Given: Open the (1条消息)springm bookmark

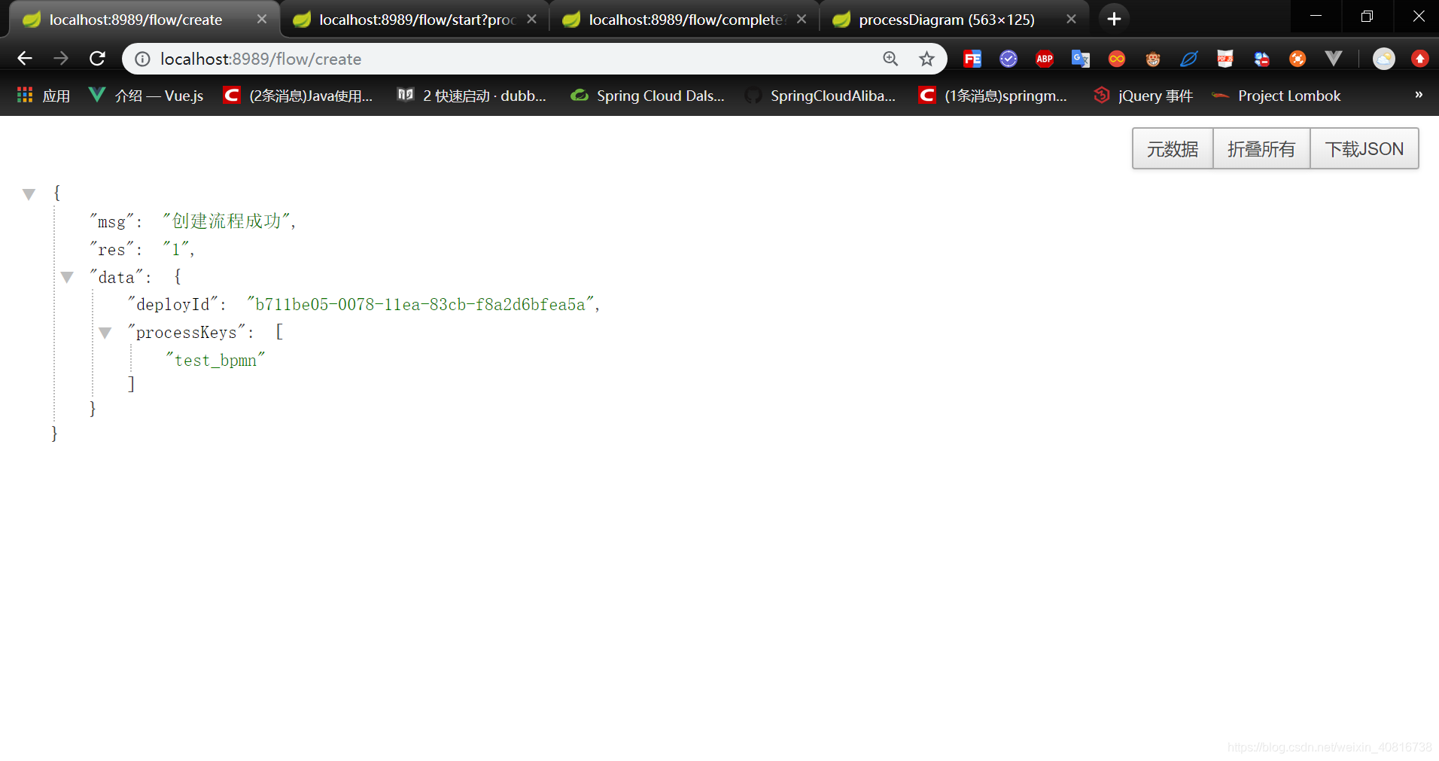Looking at the screenshot, I should click(x=993, y=96).
